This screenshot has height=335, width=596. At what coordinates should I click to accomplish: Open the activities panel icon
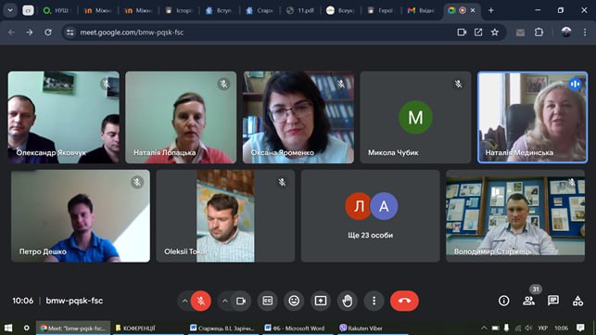click(x=577, y=301)
